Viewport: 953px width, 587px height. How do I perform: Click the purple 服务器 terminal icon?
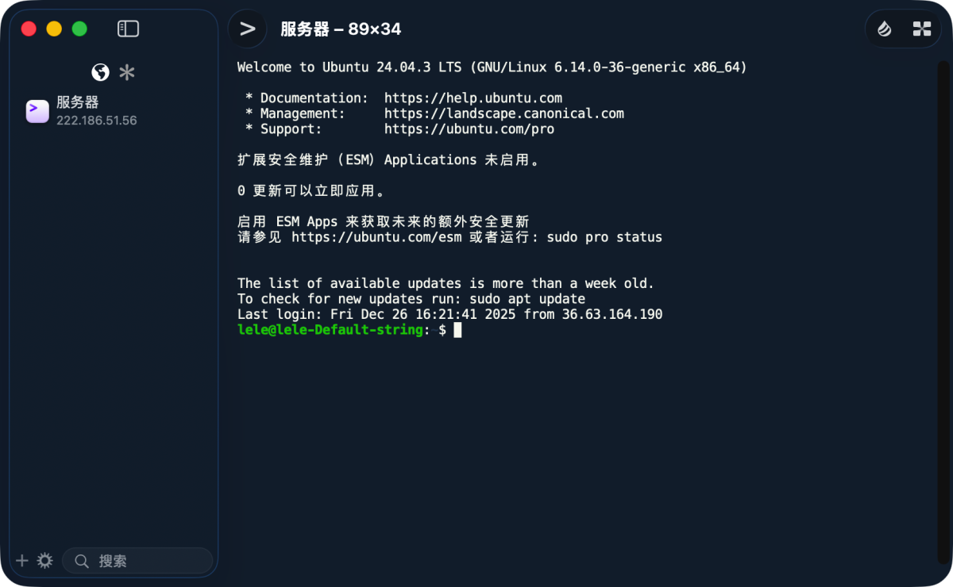point(37,111)
